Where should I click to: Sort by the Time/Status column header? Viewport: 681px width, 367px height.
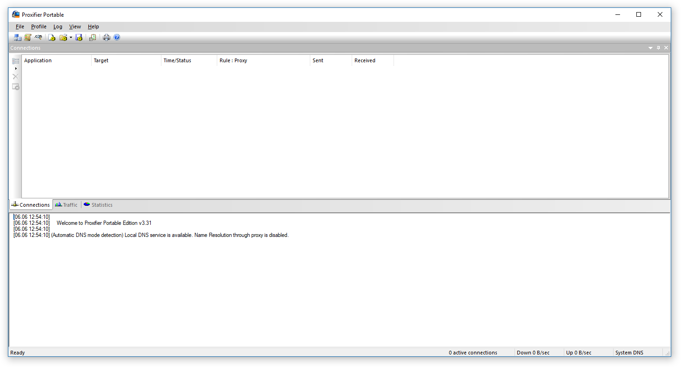click(x=189, y=60)
